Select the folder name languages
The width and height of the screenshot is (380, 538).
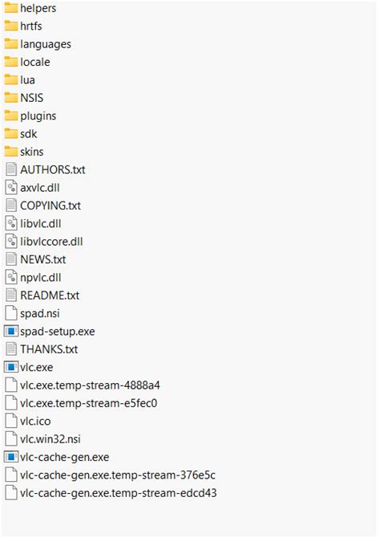coord(46,44)
